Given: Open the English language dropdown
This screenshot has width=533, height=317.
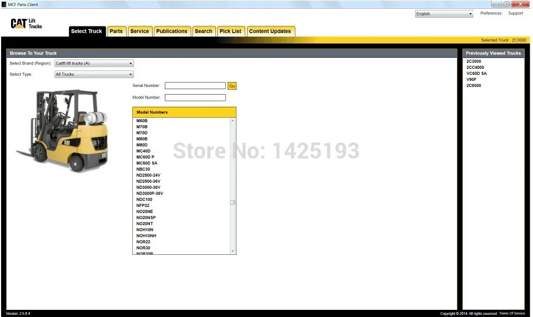Looking at the screenshot, I should (x=444, y=14).
